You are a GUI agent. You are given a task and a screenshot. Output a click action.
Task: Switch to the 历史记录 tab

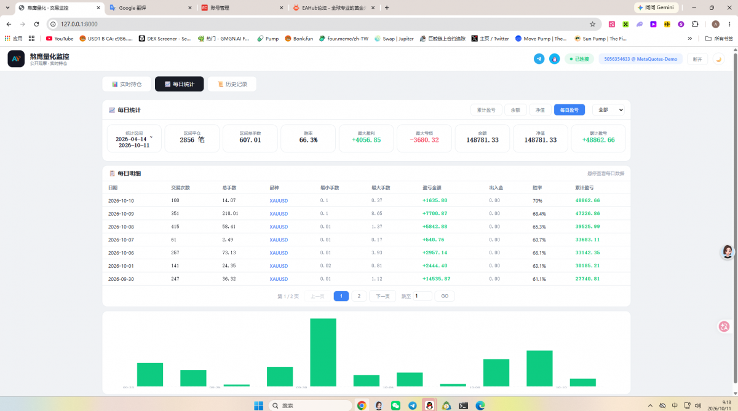click(x=232, y=84)
